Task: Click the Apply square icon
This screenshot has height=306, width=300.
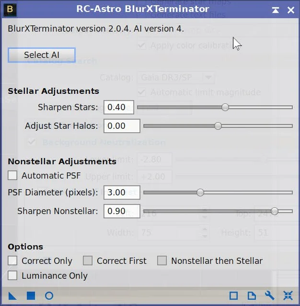Action: point(31,296)
